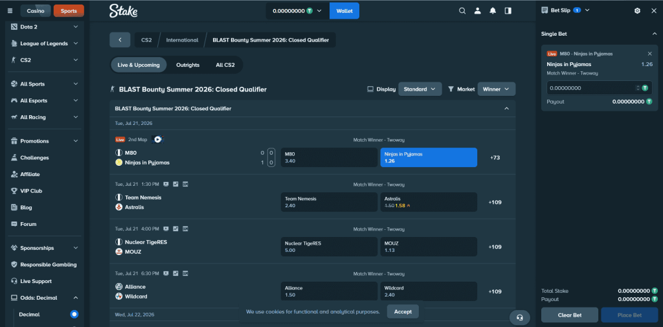The width and height of the screenshot is (663, 327).
Task: Select the Decimal odds radio button
Action: 74,314
